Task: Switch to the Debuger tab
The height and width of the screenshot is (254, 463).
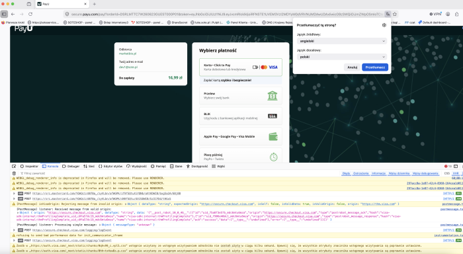Action: [71, 166]
